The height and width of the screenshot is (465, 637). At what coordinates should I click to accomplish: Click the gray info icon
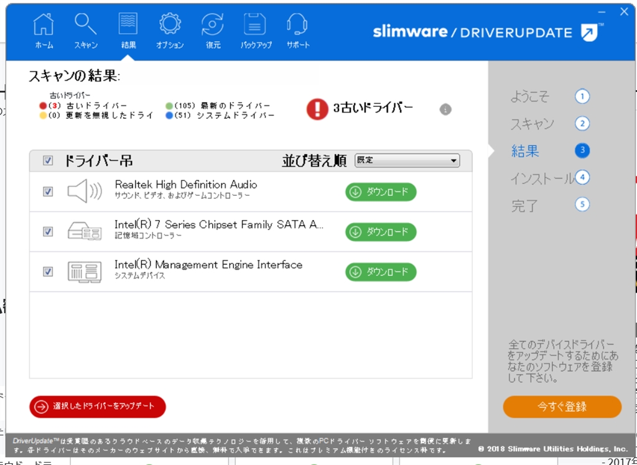tap(445, 109)
